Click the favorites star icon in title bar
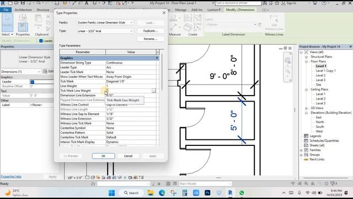This screenshot has width=353, height=199. point(277,3)
